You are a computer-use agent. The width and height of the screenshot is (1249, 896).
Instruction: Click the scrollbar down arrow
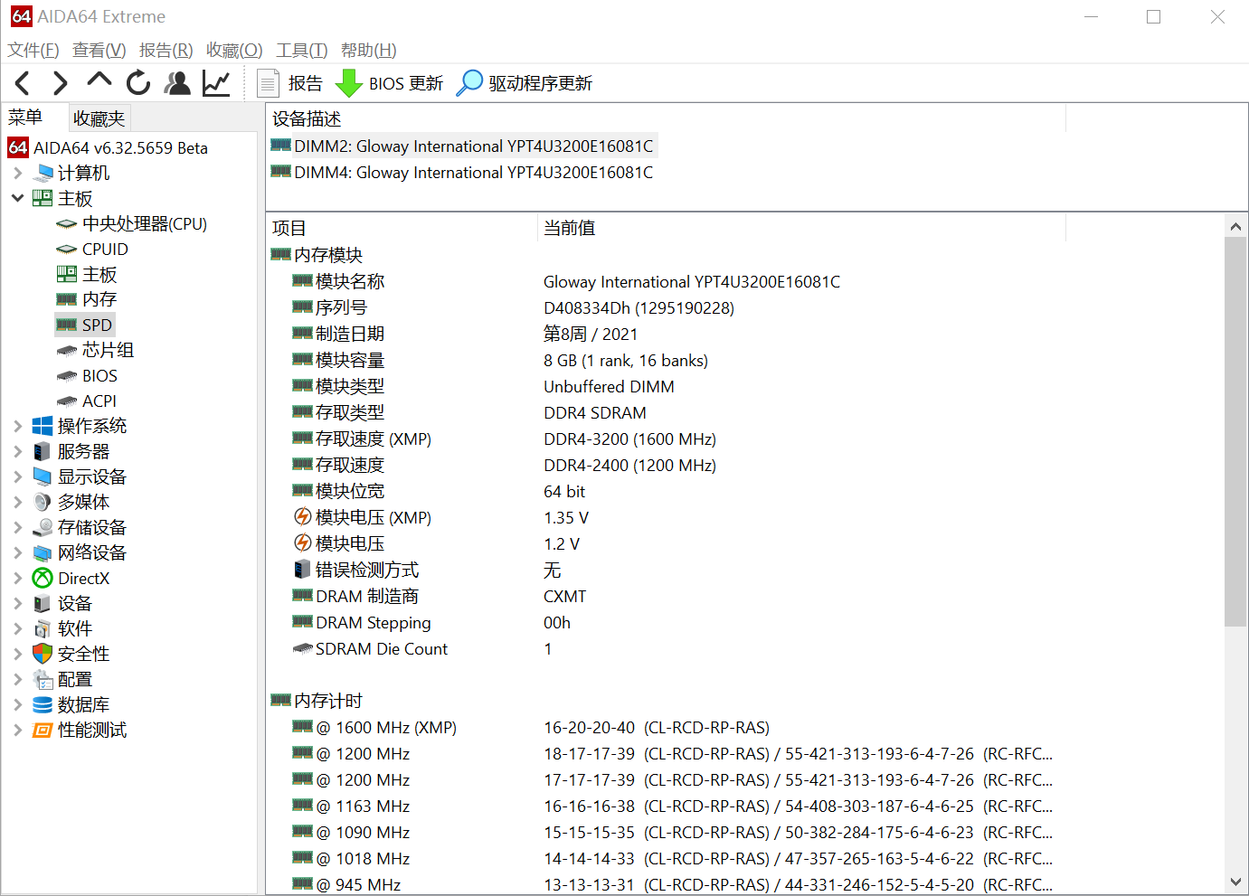(1235, 882)
